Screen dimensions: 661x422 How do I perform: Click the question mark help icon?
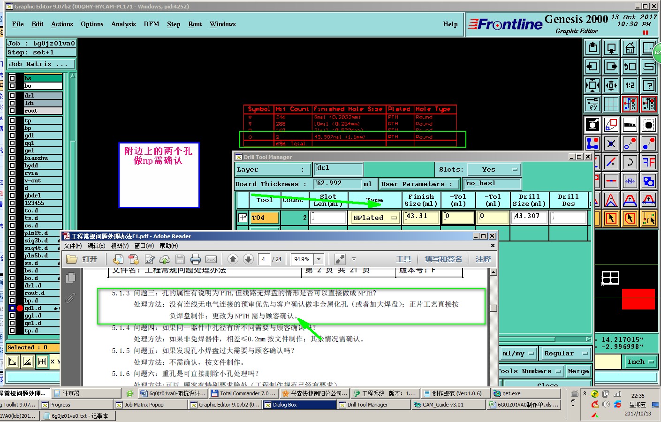coord(649,85)
